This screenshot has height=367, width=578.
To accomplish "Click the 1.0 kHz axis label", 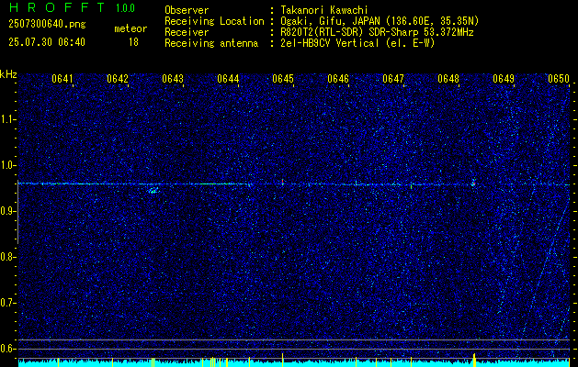I will click(x=7, y=165).
